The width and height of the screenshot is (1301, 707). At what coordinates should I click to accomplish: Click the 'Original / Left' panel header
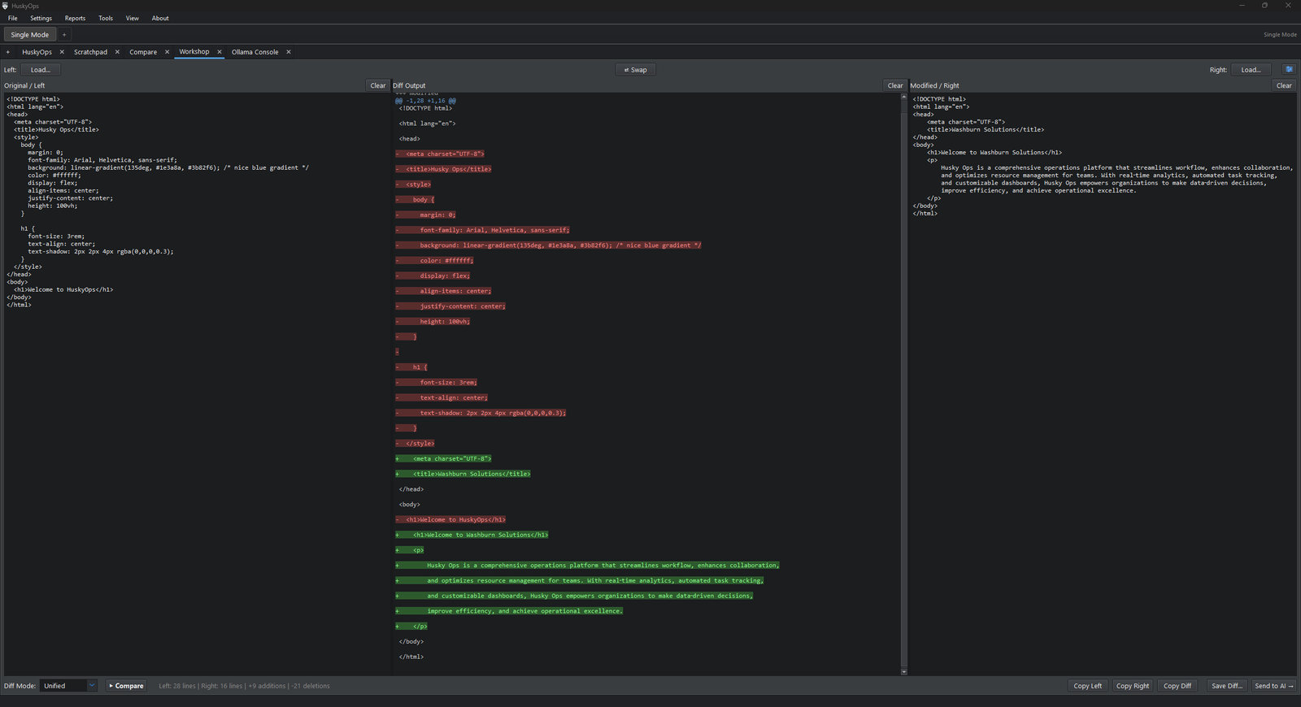click(x=24, y=85)
